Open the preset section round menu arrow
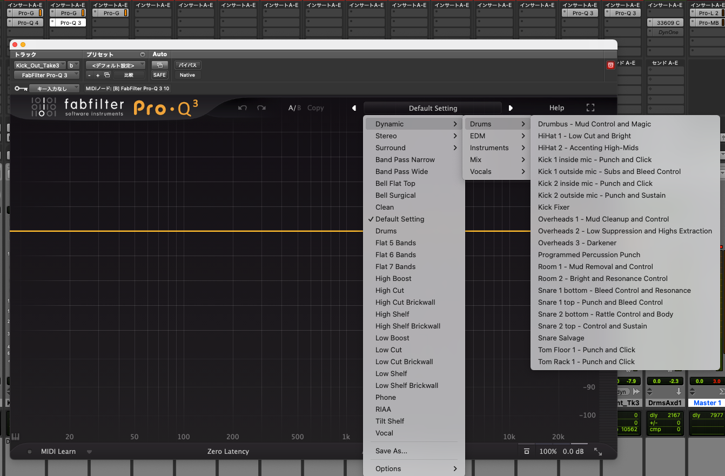725x476 pixels. 143,55
